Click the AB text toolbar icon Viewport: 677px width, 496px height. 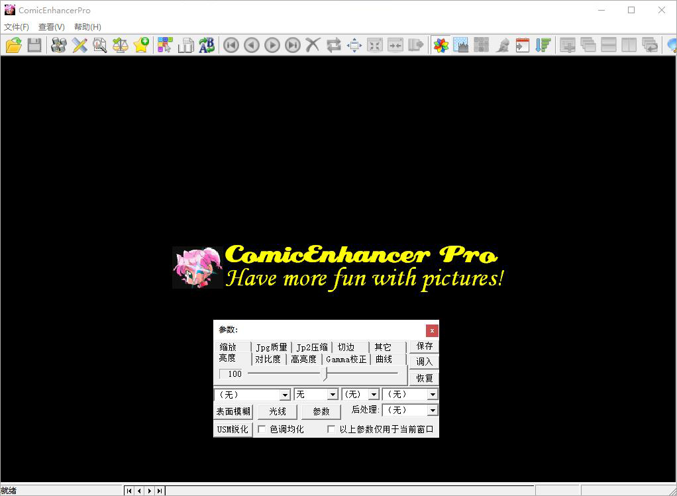[207, 45]
